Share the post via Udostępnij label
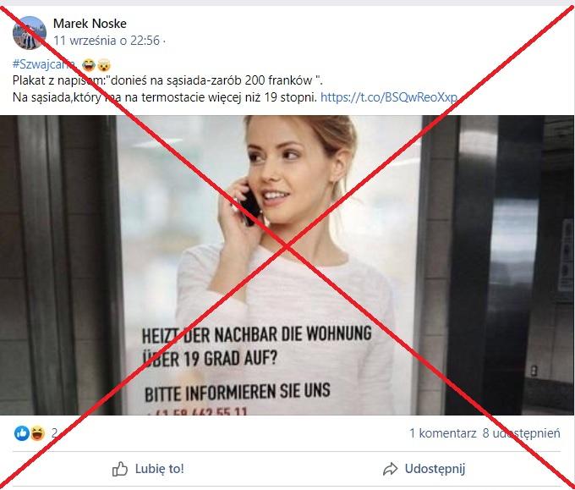 pyautogui.click(x=435, y=469)
